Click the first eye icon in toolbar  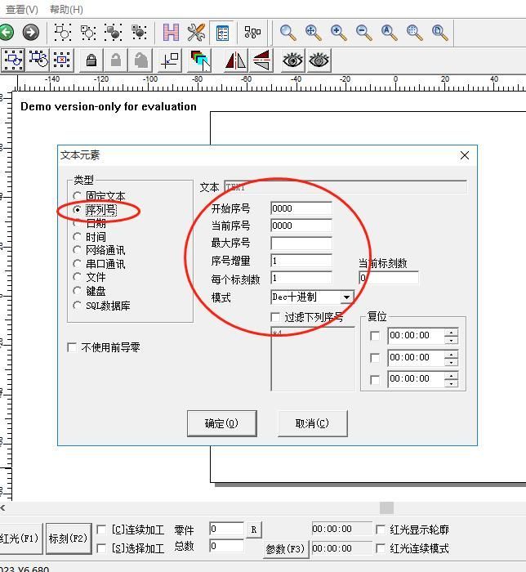(292, 60)
